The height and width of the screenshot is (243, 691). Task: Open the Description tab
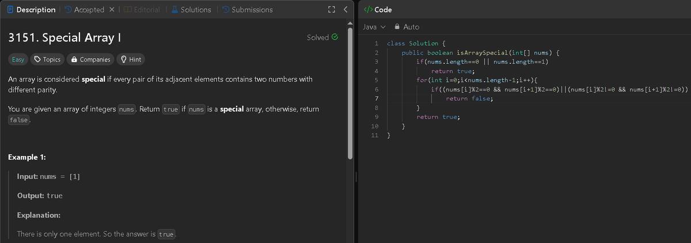click(32, 10)
